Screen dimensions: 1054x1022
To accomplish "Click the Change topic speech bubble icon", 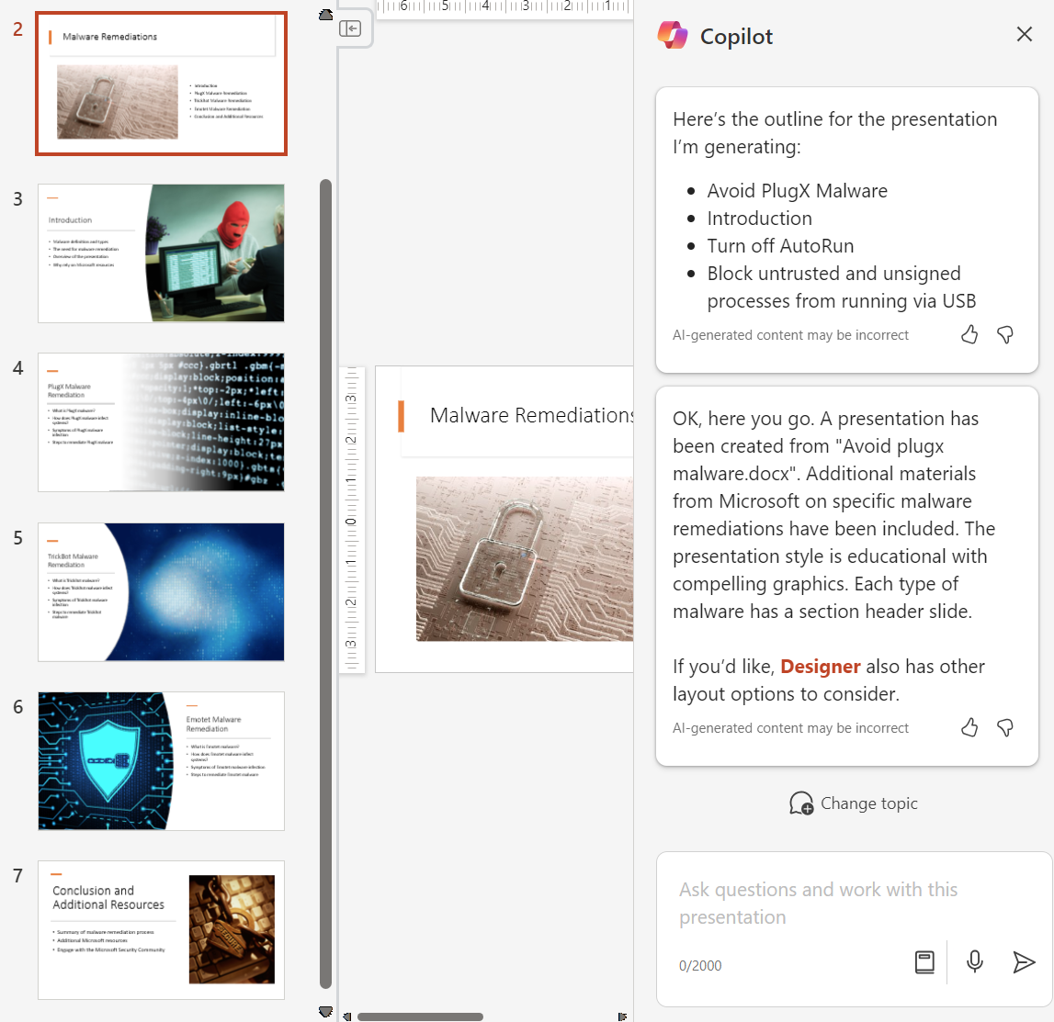I will tap(801, 803).
